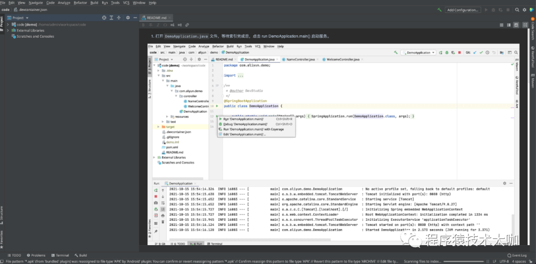Open the Tools menu
This screenshot has width=536, height=264.
[x=115, y=3]
